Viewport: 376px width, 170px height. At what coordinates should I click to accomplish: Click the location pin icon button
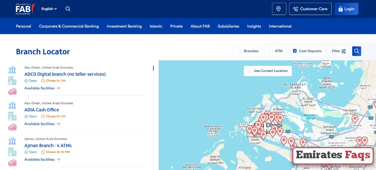(279, 9)
